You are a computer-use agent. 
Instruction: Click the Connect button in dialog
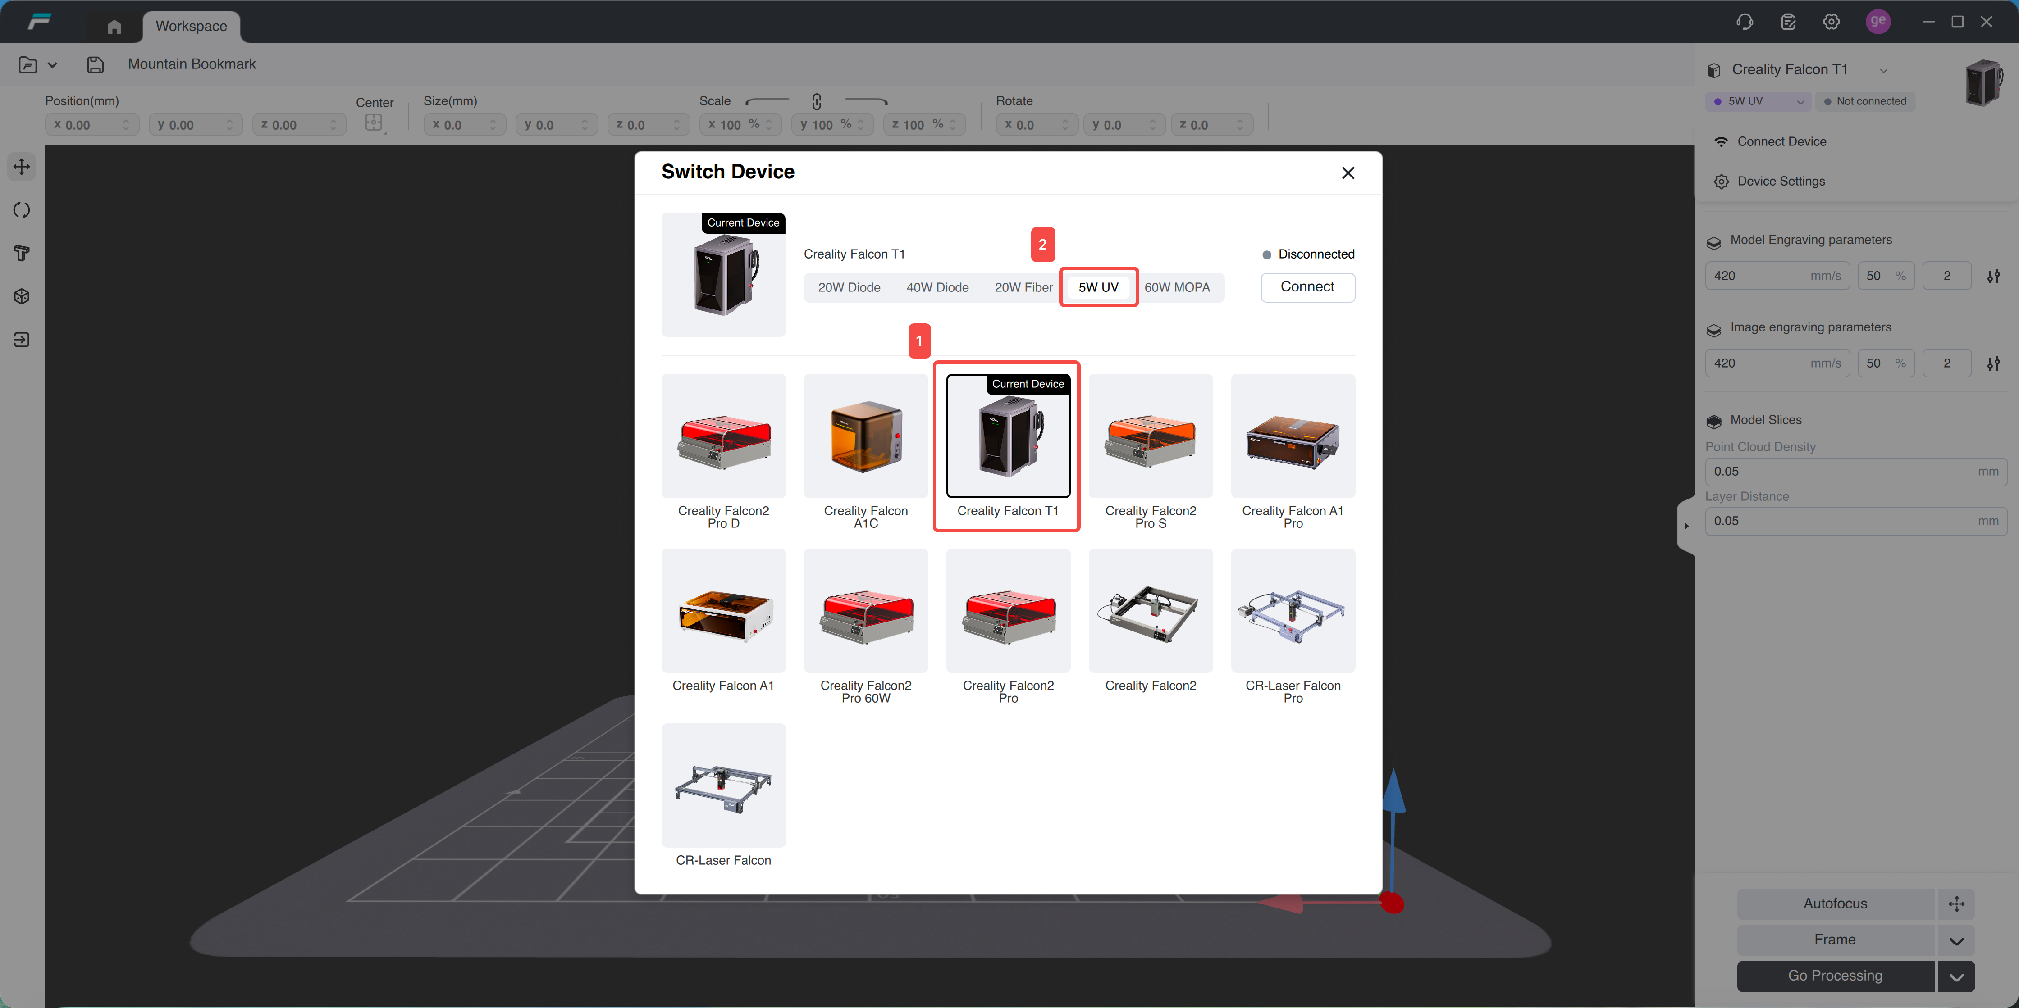click(x=1307, y=287)
